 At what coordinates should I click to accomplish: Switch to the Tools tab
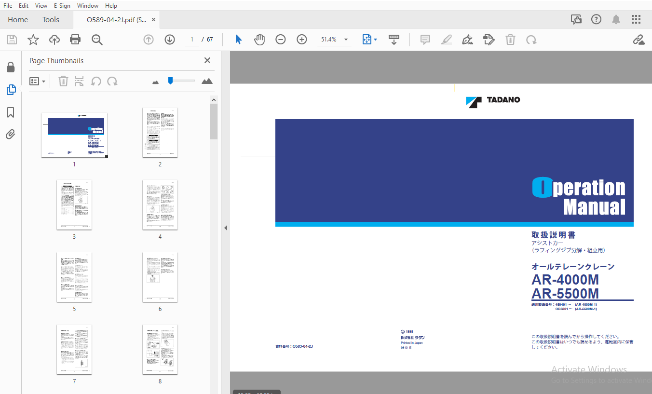(51, 20)
